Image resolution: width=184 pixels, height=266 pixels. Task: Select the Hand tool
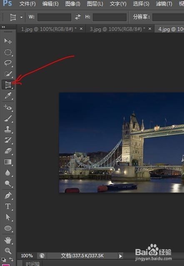[8, 240]
